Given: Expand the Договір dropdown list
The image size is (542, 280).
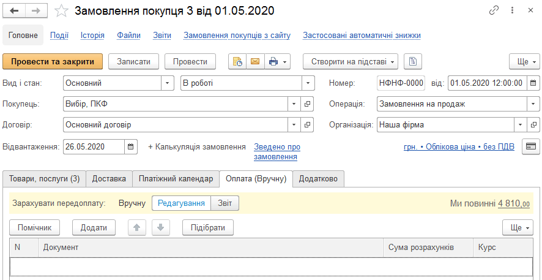Looking at the screenshot, I should point(294,125).
